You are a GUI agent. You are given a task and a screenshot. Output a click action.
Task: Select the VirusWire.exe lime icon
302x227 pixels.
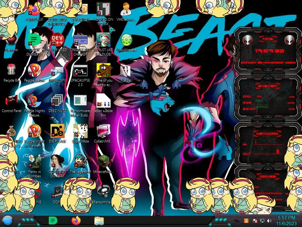click(126, 40)
